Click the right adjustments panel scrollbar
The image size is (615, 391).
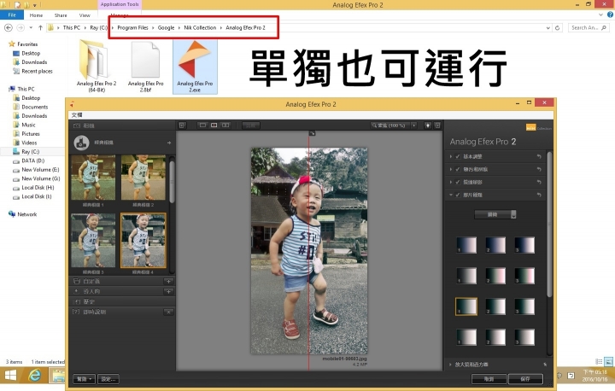point(549,224)
